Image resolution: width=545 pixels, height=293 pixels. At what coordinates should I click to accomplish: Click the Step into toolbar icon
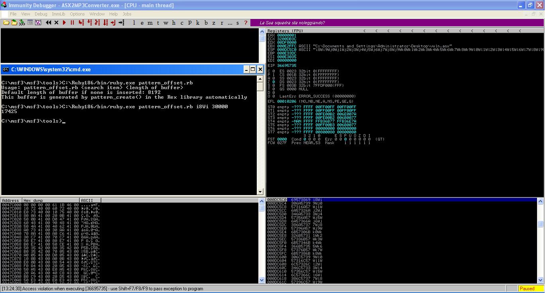click(x=81, y=23)
